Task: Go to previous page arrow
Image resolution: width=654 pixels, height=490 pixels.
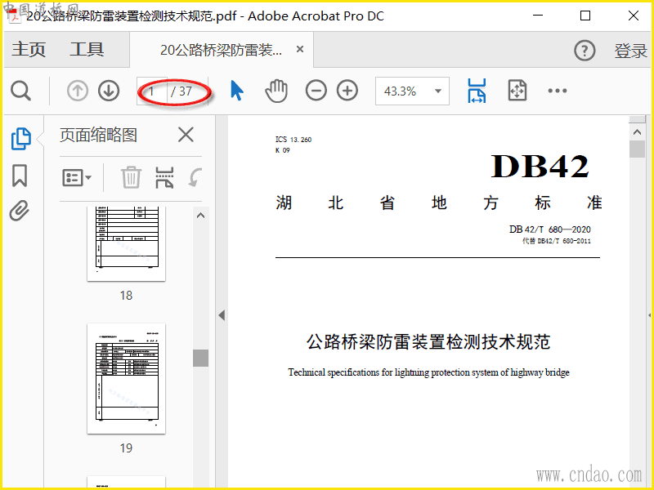Action: click(78, 91)
